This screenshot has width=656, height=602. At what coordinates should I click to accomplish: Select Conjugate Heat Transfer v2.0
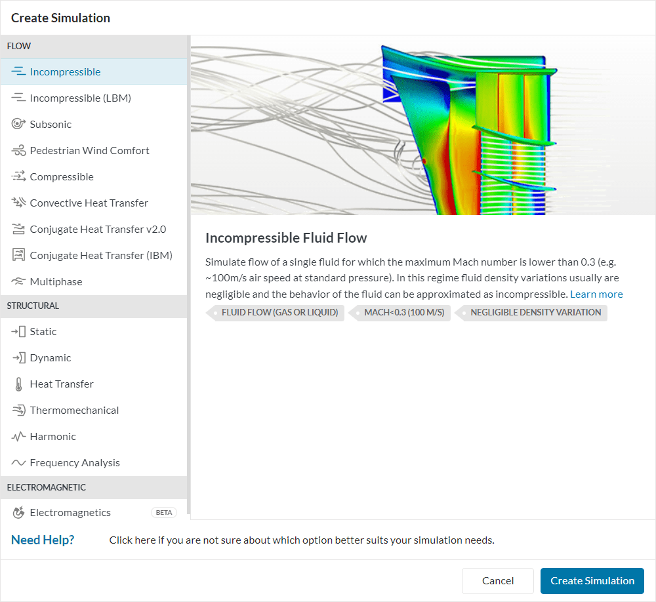[98, 230]
